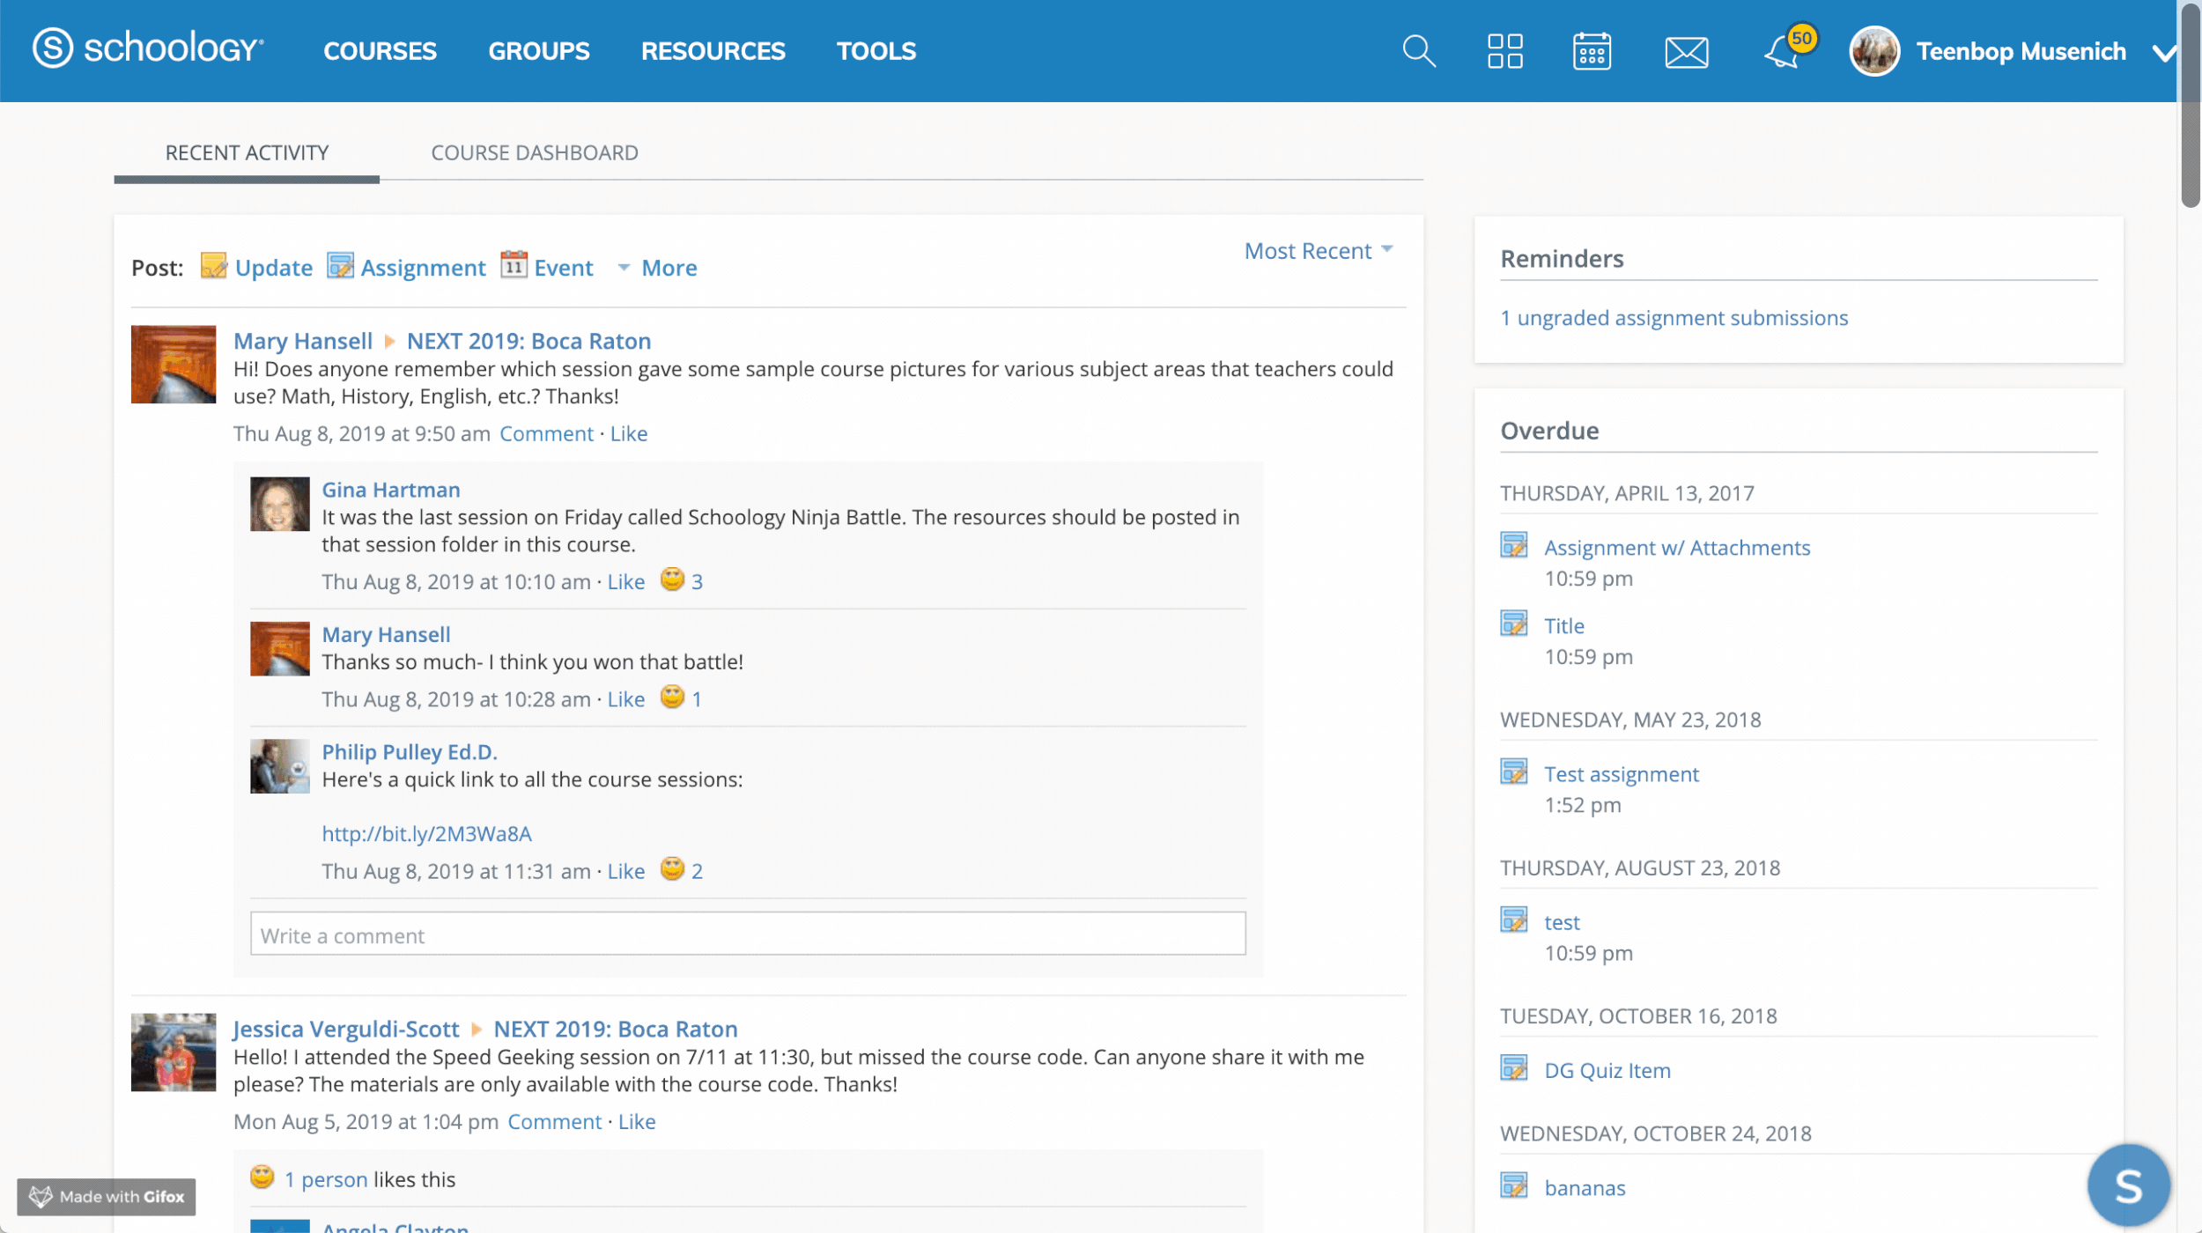Click the round S help button
The width and height of the screenshot is (2202, 1233).
2126,1185
